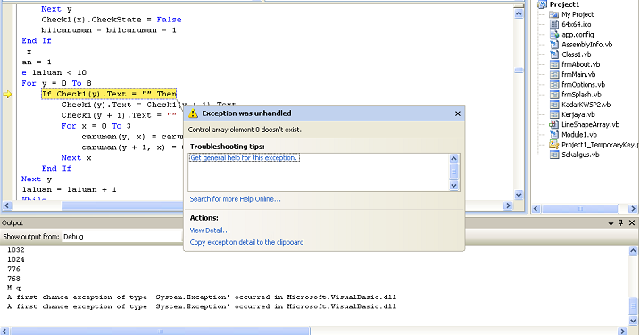The width and height of the screenshot is (640, 335).
Task: Click the Kerjaya.vb form icon
Action: (554, 114)
